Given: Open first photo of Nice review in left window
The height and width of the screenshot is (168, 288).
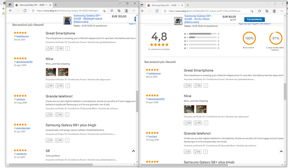Looking at the screenshot, I should pos(51,72).
